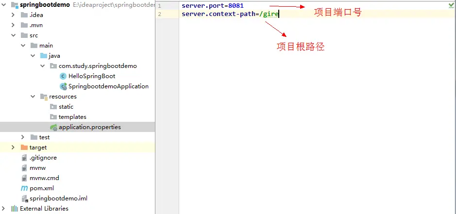Image resolution: width=456 pixels, height=214 pixels.
Task: Collapse the resources folder
Action: (33, 96)
